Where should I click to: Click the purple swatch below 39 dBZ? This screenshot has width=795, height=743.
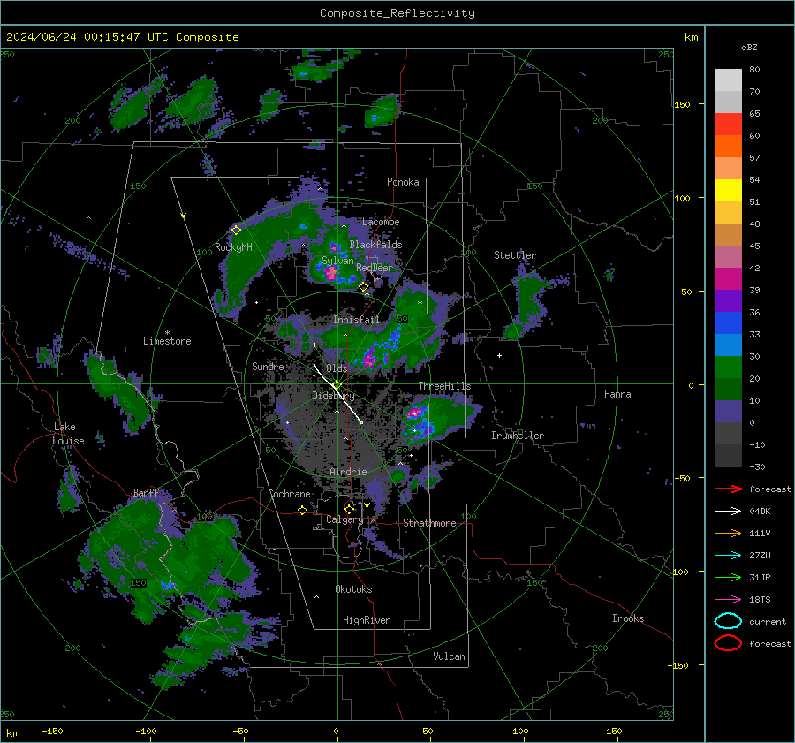(728, 300)
